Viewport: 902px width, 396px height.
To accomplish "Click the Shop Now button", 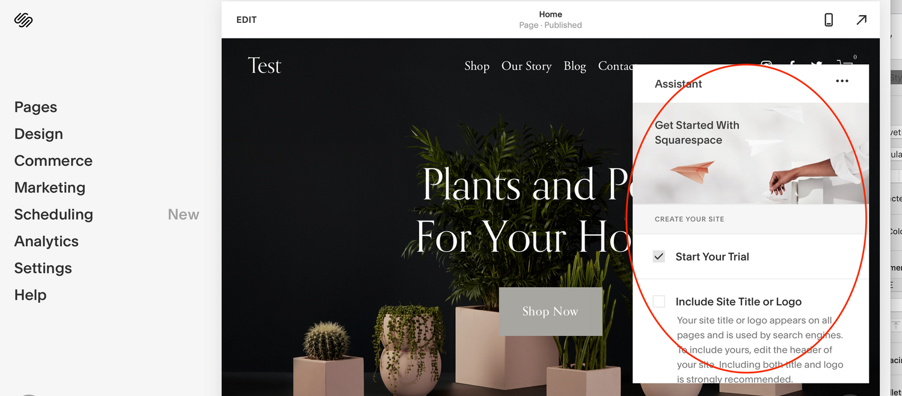I will tap(550, 311).
